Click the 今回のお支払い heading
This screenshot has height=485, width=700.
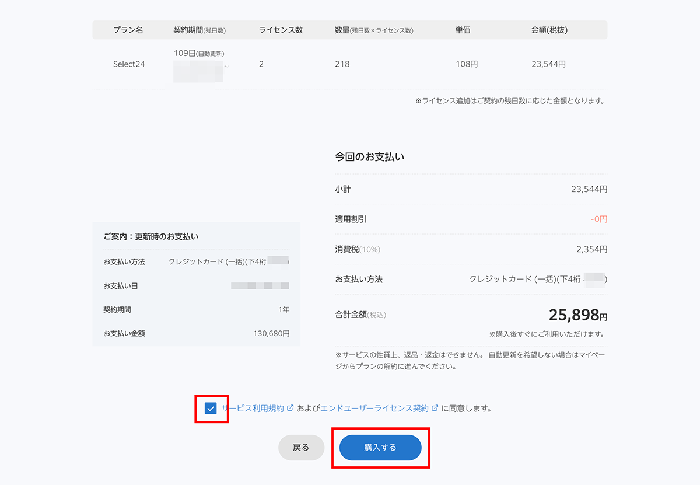coord(370,157)
